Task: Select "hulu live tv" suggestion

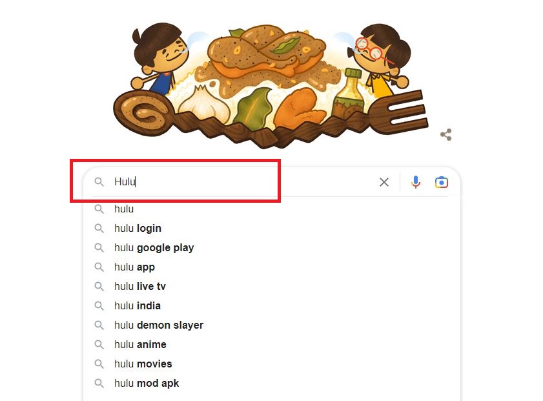Action: point(140,286)
